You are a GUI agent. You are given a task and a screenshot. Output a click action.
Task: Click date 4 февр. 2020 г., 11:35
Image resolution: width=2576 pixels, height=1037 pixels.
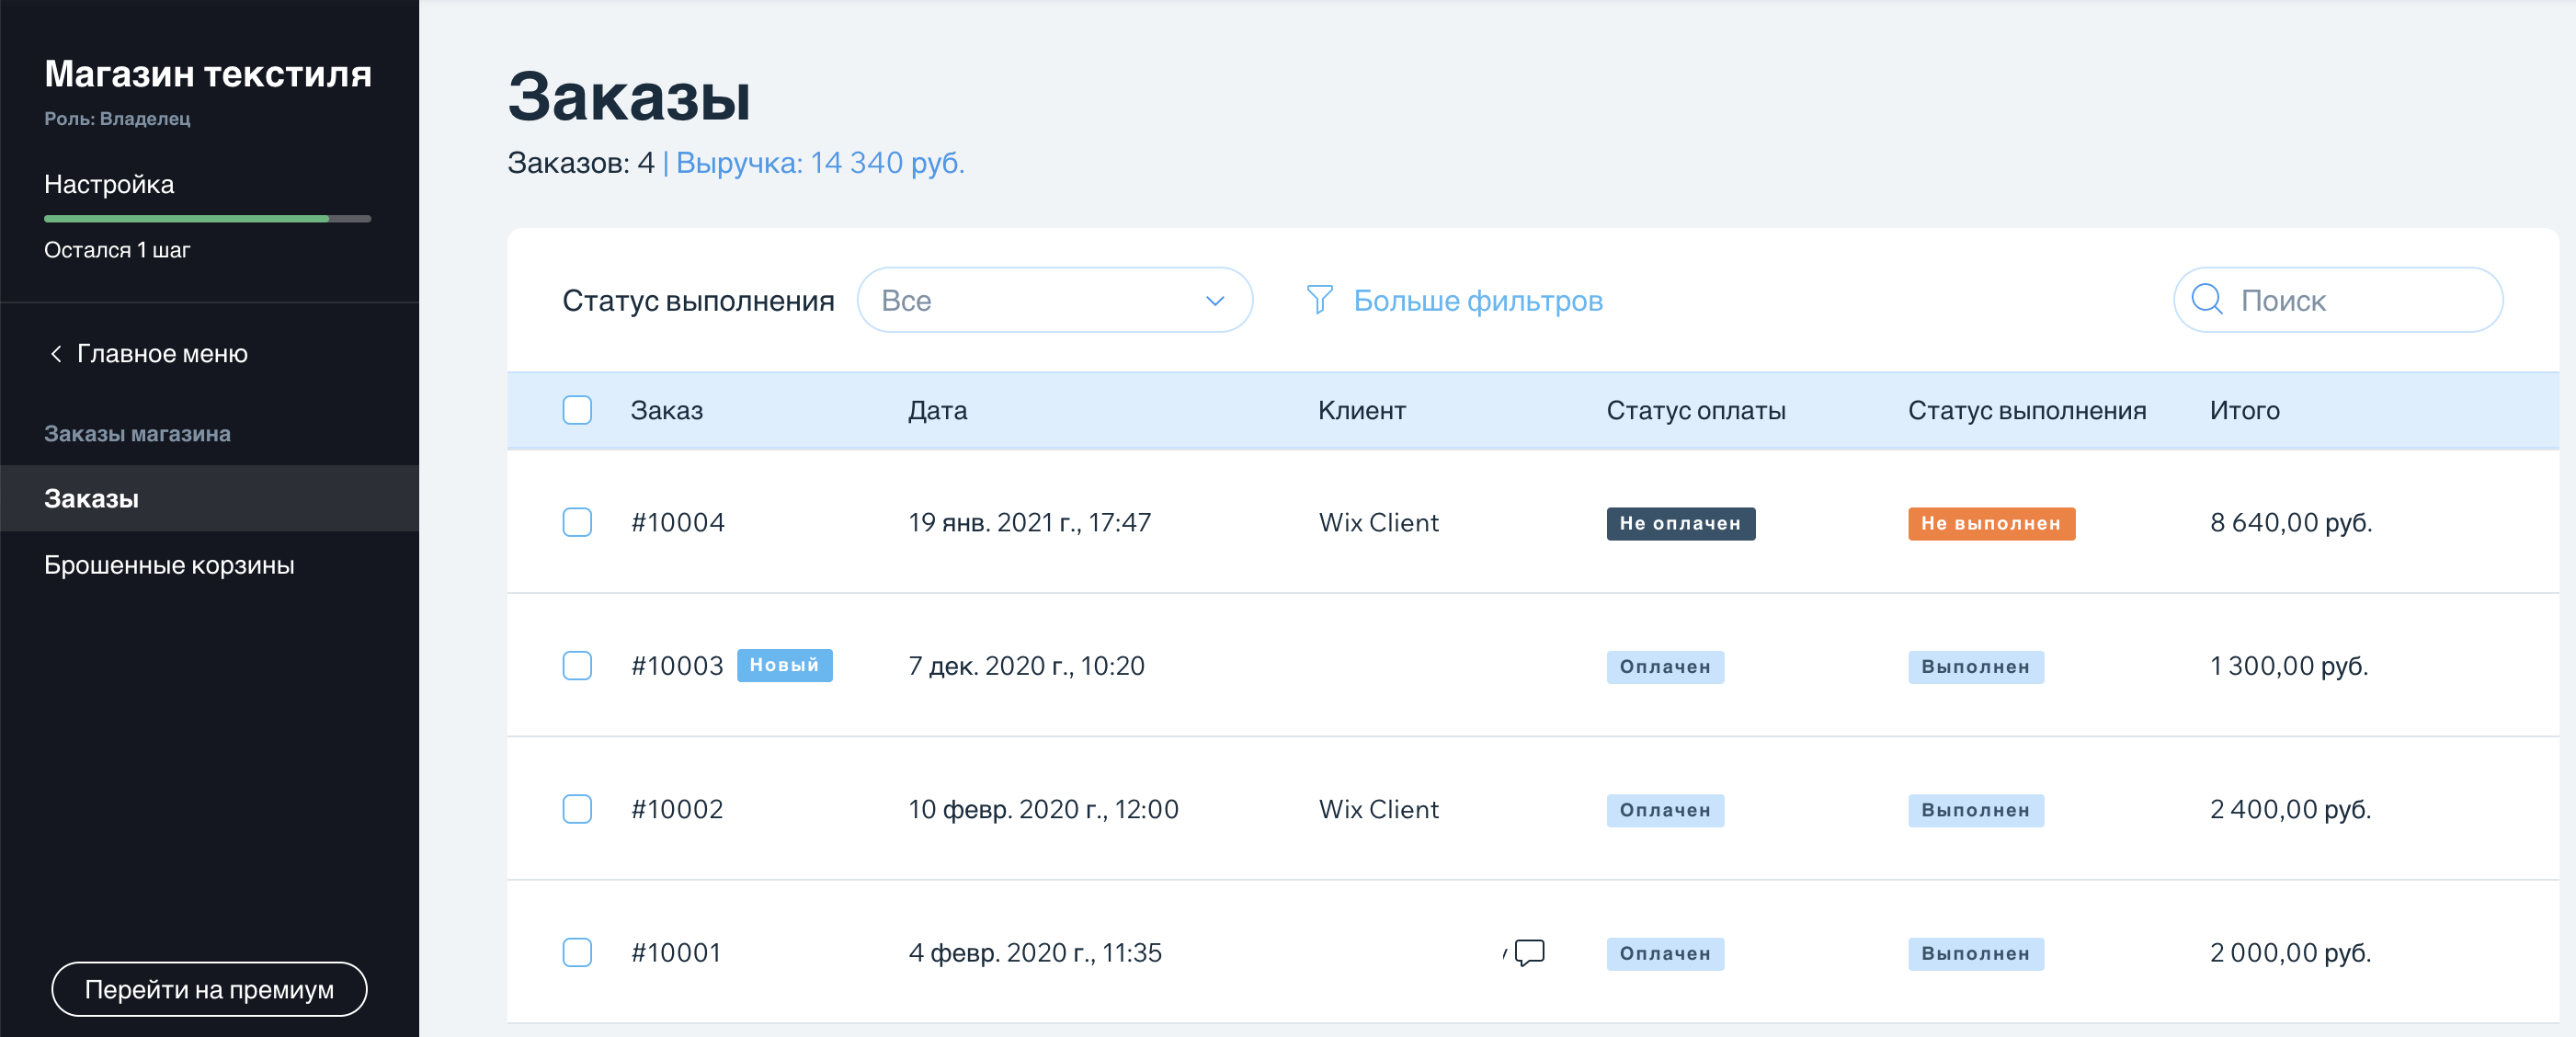pyautogui.click(x=1035, y=952)
